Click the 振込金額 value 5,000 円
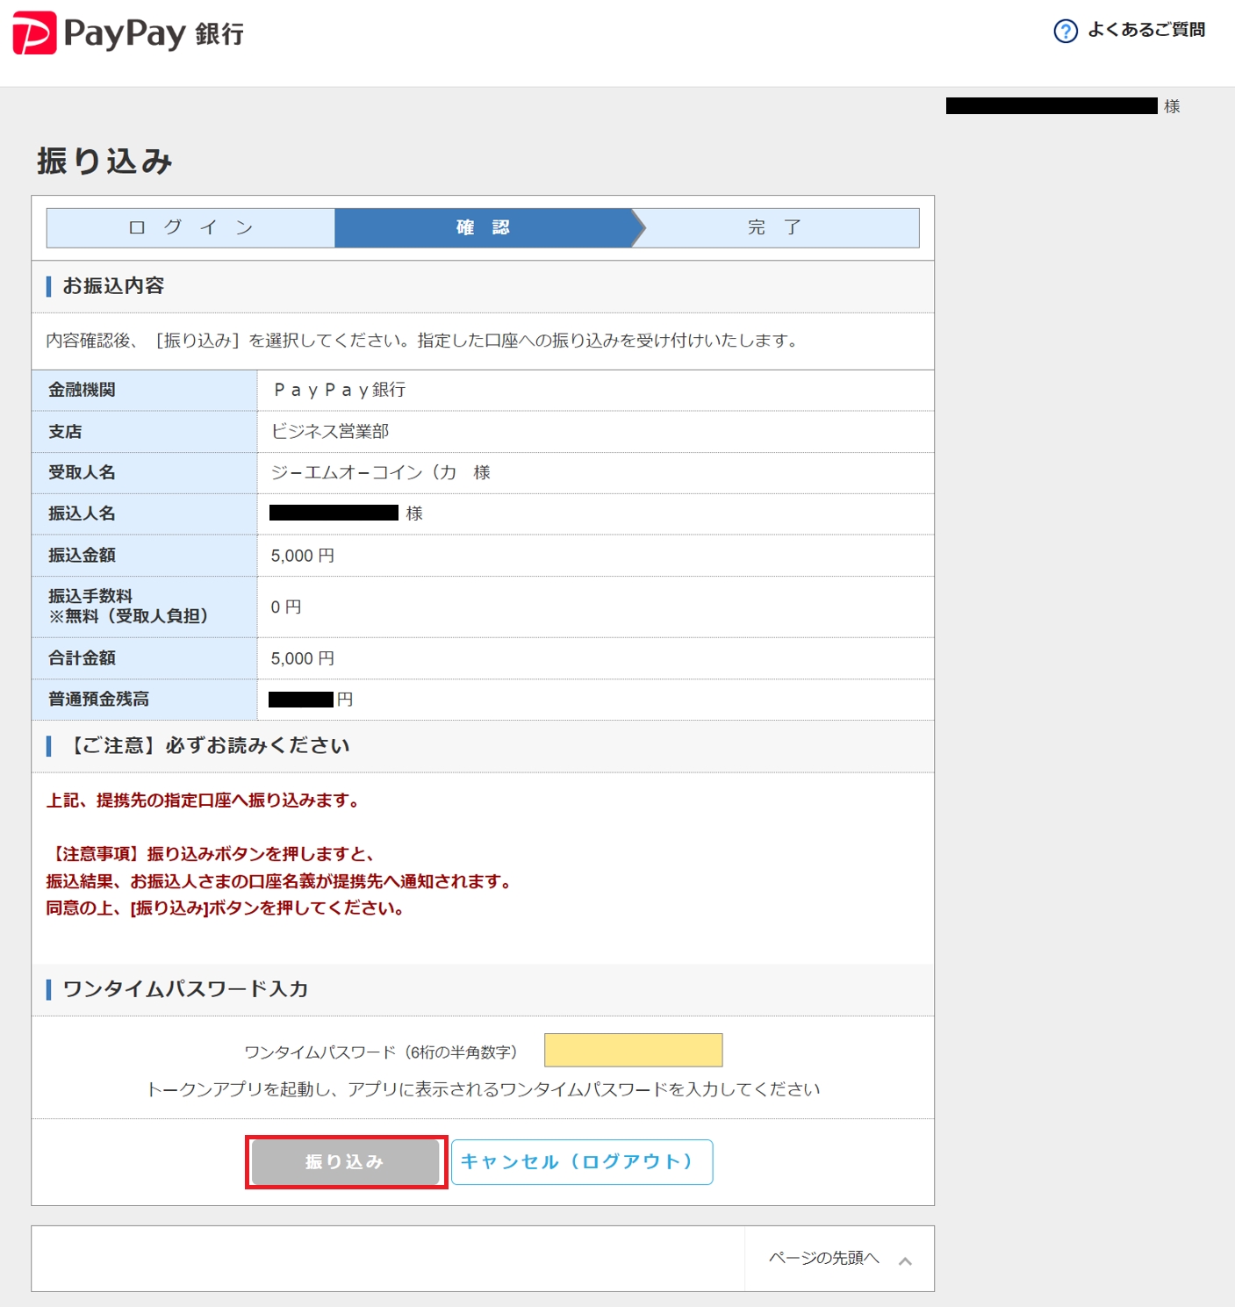This screenshot has width=1235, height=1307. click(x=302, y=556)
